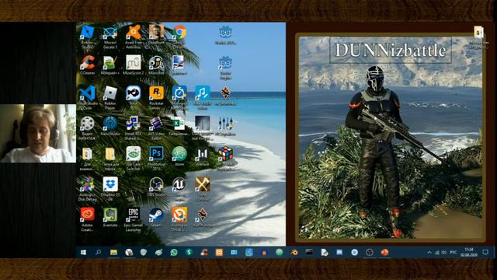Select the Warface desktop icon
This screenshot has width=497, height=280.
pyautogui.click(x=202, y=156)
